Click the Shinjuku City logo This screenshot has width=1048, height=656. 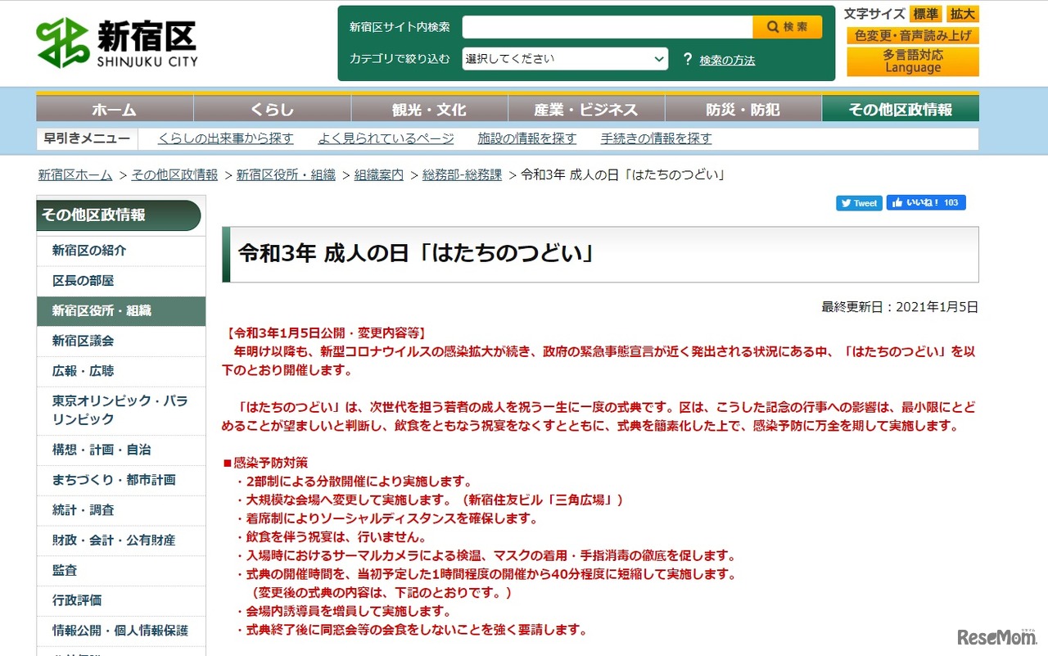(x=117, y=43)
